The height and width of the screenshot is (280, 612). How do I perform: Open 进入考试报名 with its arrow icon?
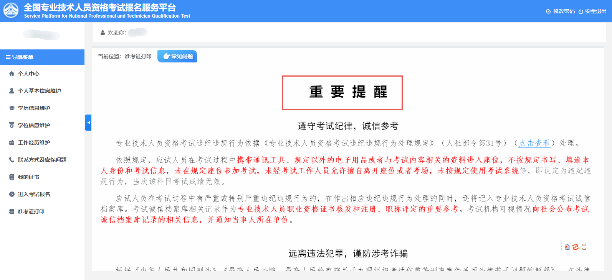click(x=12, y=194)
